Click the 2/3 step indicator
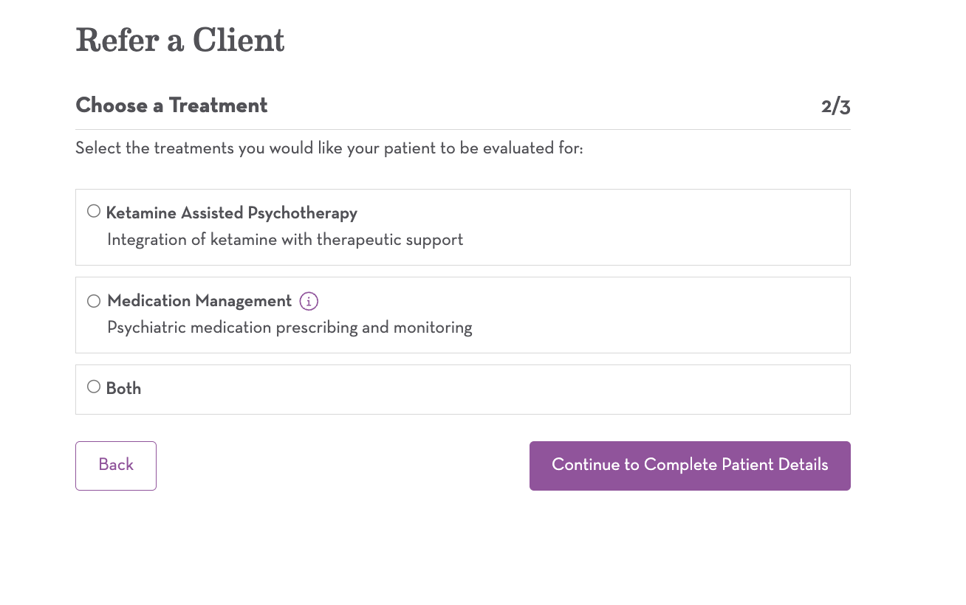 (x=835, y=107)
